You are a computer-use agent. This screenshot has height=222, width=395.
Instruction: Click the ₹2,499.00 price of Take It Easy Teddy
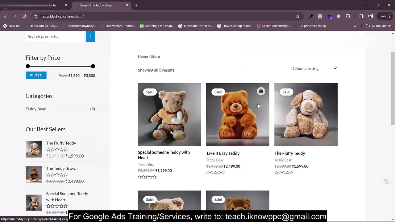232,166
